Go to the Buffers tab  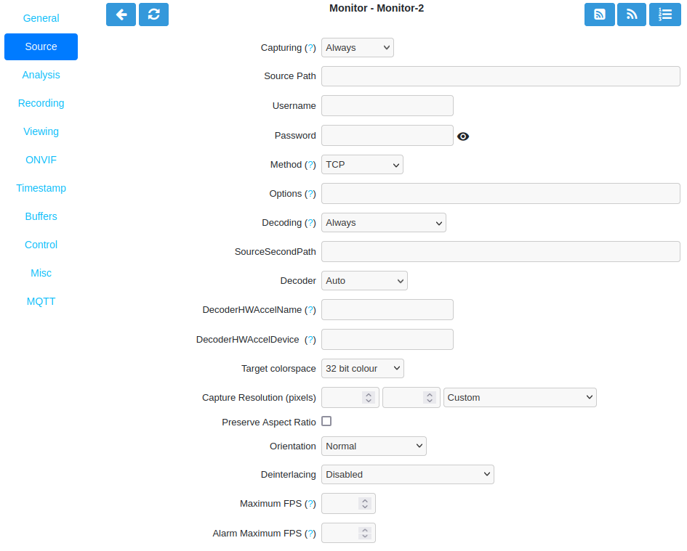pyautogui.click(x=41, y=216)
